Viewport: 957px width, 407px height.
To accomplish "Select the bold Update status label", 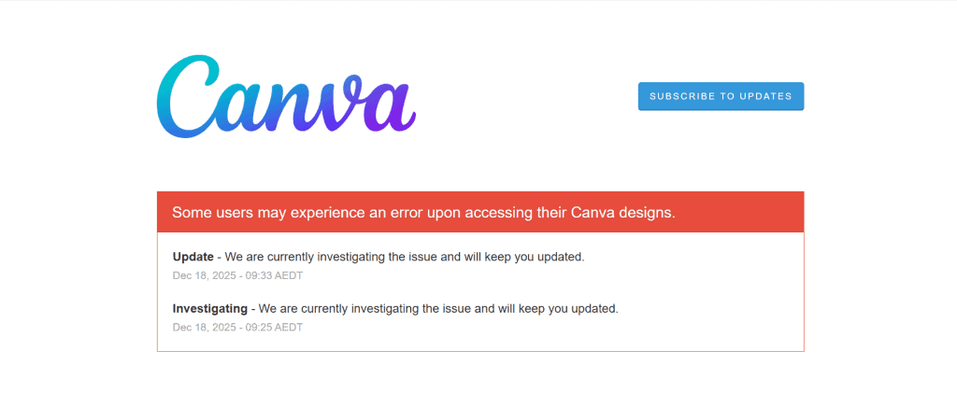I will [193, 257].
